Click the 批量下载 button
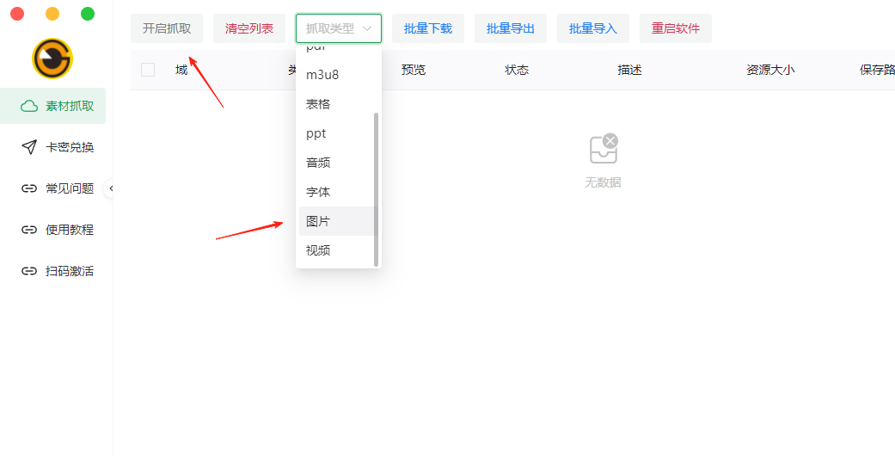The width and height of the screenshot is (895, 456). [x=428, y=28]
